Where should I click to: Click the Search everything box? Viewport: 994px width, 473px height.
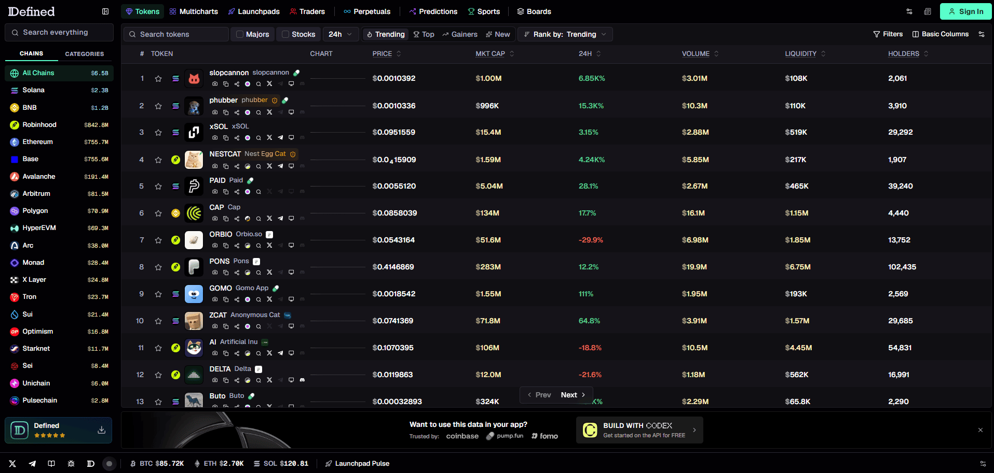click(x=59, y=32)
